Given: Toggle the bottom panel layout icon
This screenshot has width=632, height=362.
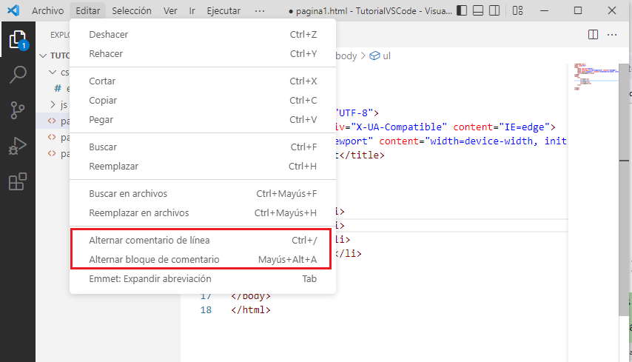Looking at the screenshot, I should click(478, 10).
